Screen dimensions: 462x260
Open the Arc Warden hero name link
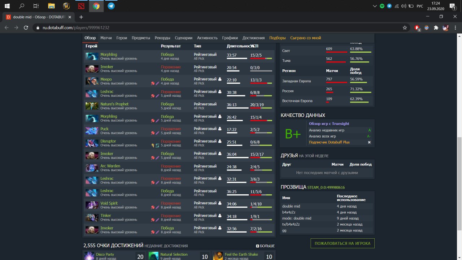pyautogui.click(x=110, y=166)
